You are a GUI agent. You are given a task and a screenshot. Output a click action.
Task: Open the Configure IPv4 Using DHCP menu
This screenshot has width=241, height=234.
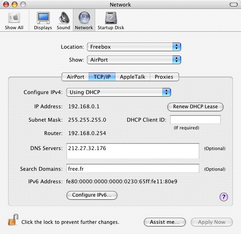pos(119,92)
